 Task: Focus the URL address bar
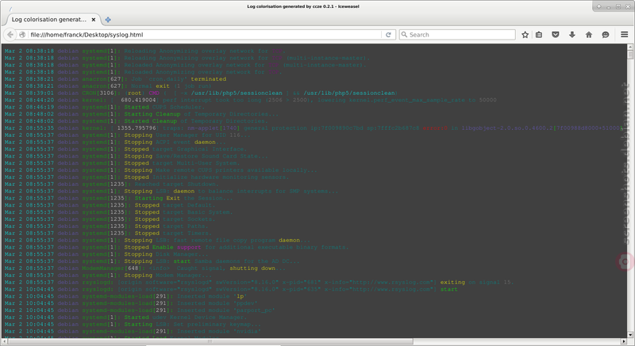click(205, 35)
